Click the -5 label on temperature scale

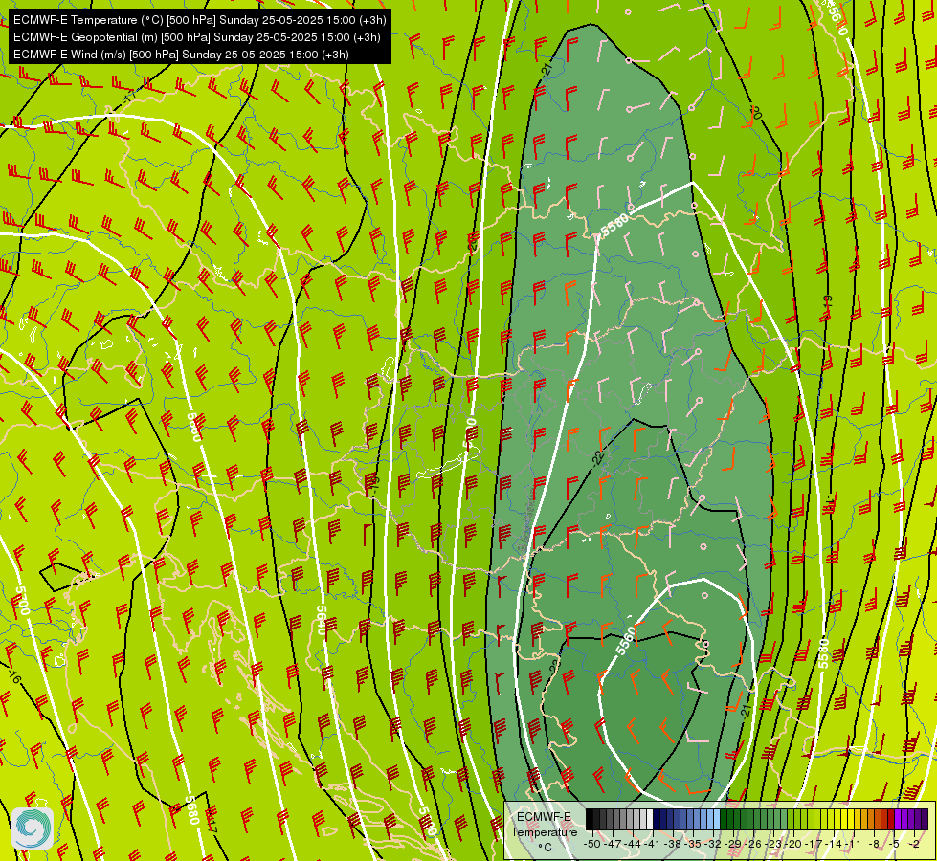[x=894, y=845]
